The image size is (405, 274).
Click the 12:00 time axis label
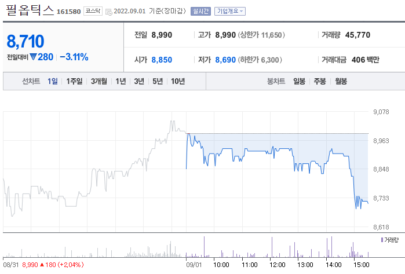277,265
